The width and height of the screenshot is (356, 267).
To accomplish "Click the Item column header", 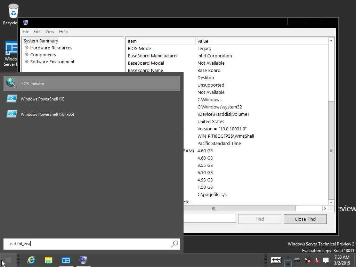I will (x=160, y=41).
